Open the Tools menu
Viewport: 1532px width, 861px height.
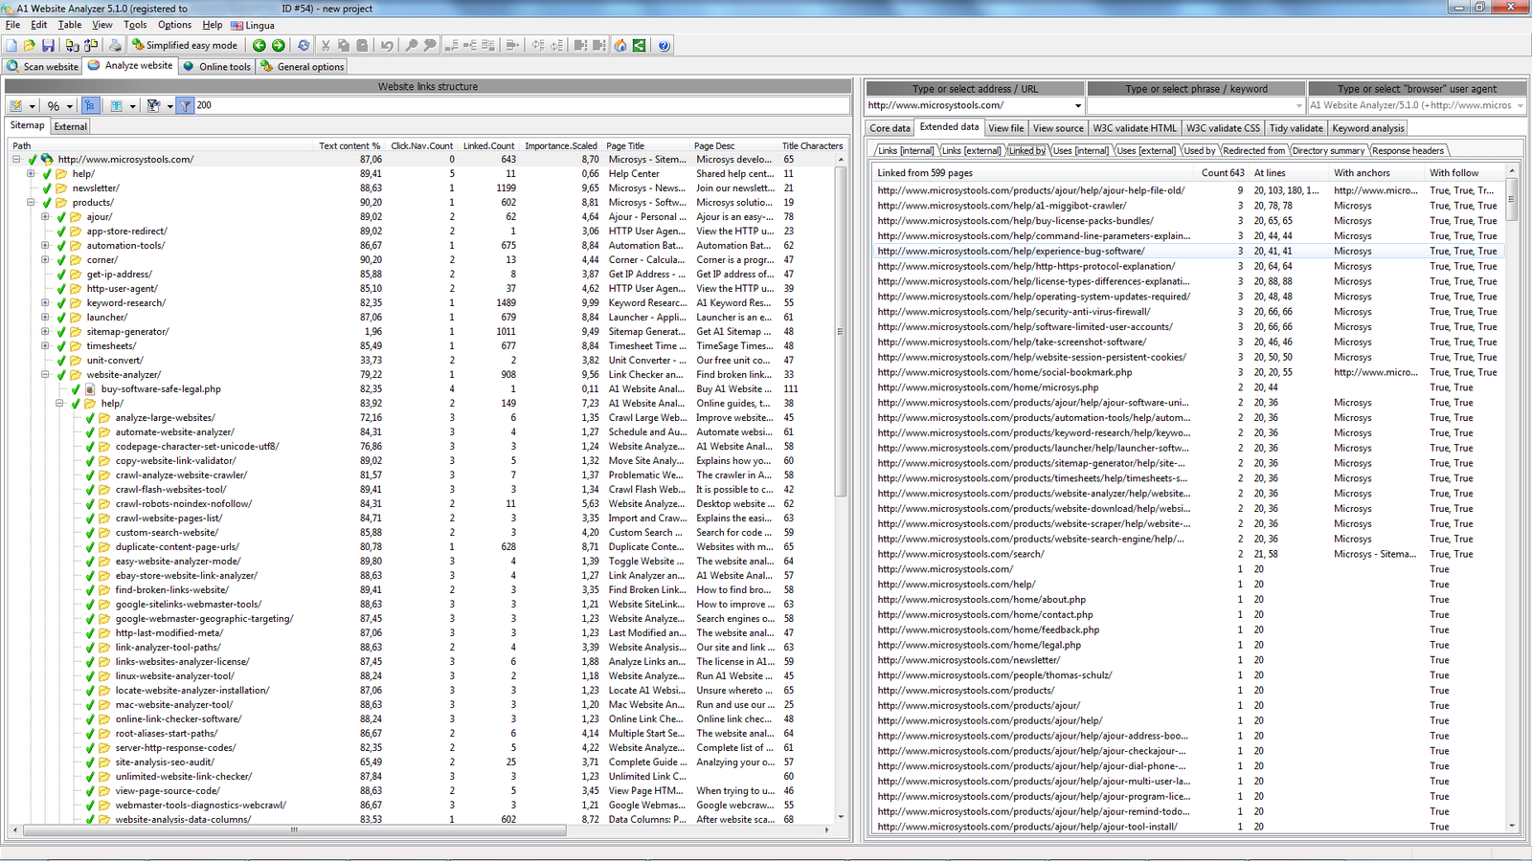[135, 25]
